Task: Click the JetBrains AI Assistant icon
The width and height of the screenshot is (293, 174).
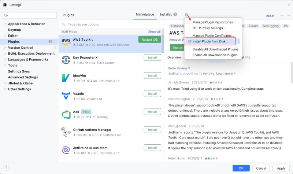Action: pos(66,150)
